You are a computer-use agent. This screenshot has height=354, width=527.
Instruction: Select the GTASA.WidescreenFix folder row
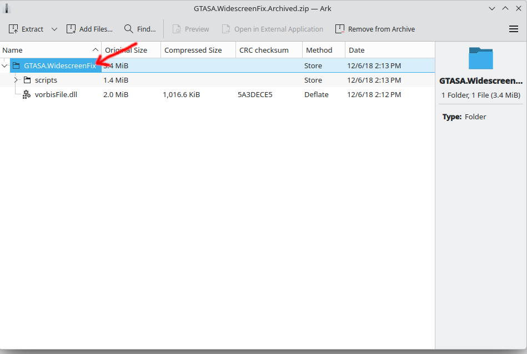[x=218, y=66]
